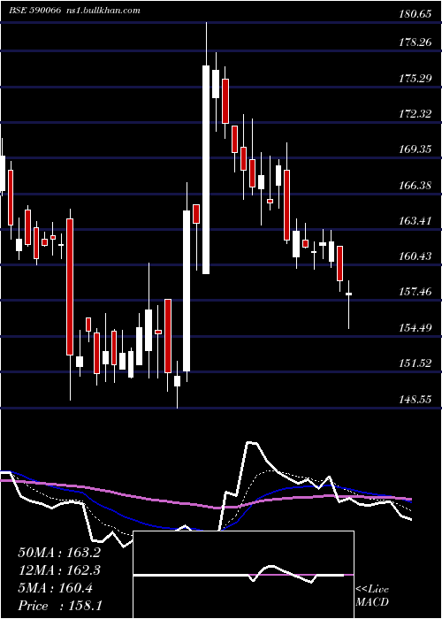Screen dimensions: 442x619
Task: Click the MACD inset chart panel
Action: (243, 575)
